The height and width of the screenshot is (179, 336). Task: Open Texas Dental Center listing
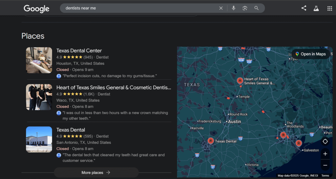[x=79, y=50]
